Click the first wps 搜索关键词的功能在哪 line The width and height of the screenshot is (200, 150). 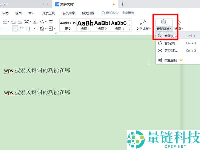click(37, 70)
